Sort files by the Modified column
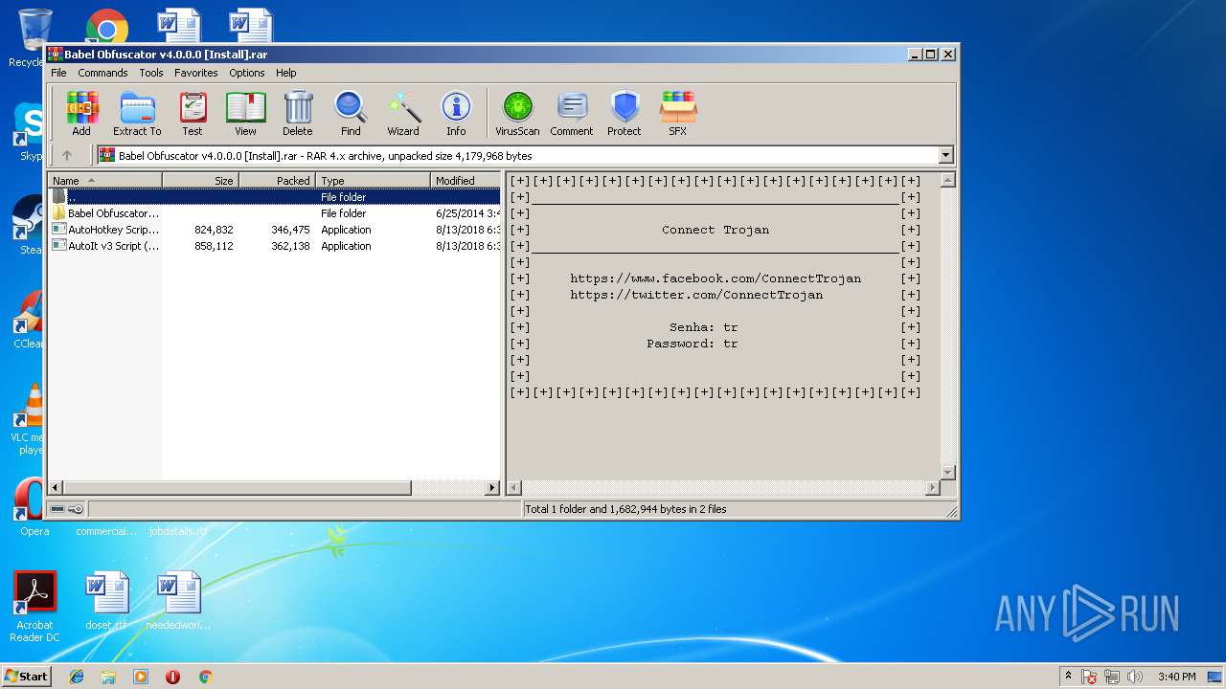Screen dimensions: 1226x689 click(465, 180)
